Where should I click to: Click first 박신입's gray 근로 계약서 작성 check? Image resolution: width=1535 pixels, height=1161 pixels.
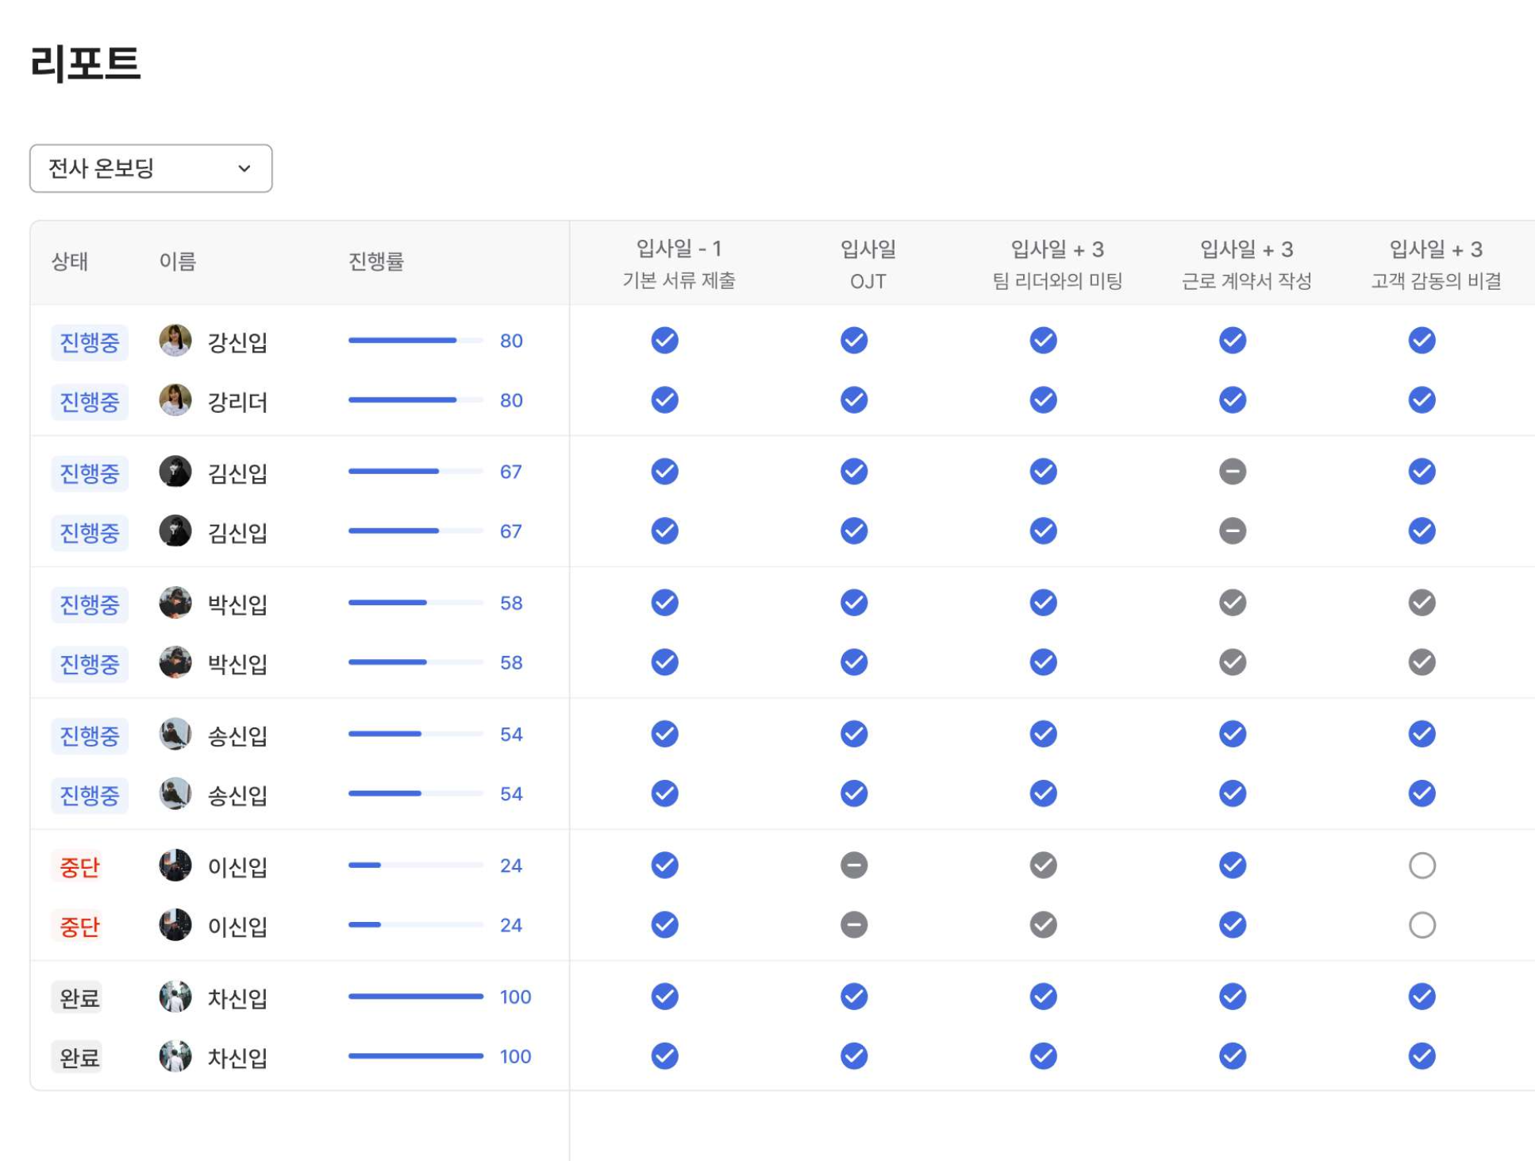[1232, 603]
